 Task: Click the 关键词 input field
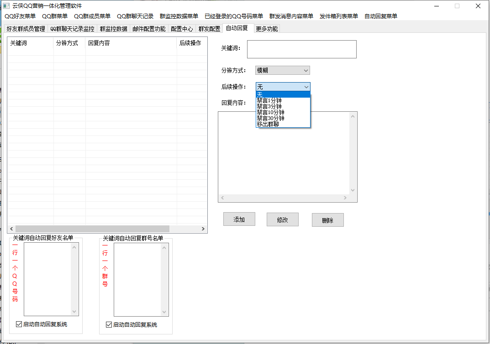[301, 49]
